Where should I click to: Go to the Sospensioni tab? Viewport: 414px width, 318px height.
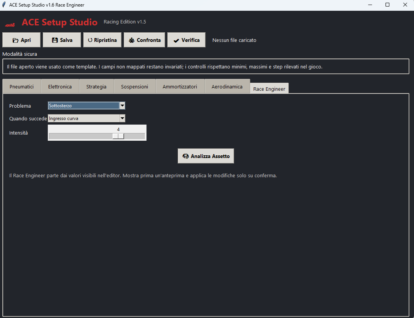(135, 87)
